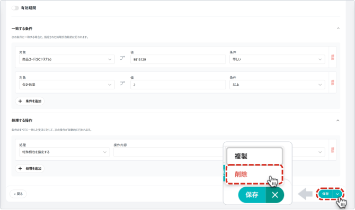Screen dimensions: 355x210
Task: Delete the 特殊梱包を指定する process row
Action: pos(332,150)
